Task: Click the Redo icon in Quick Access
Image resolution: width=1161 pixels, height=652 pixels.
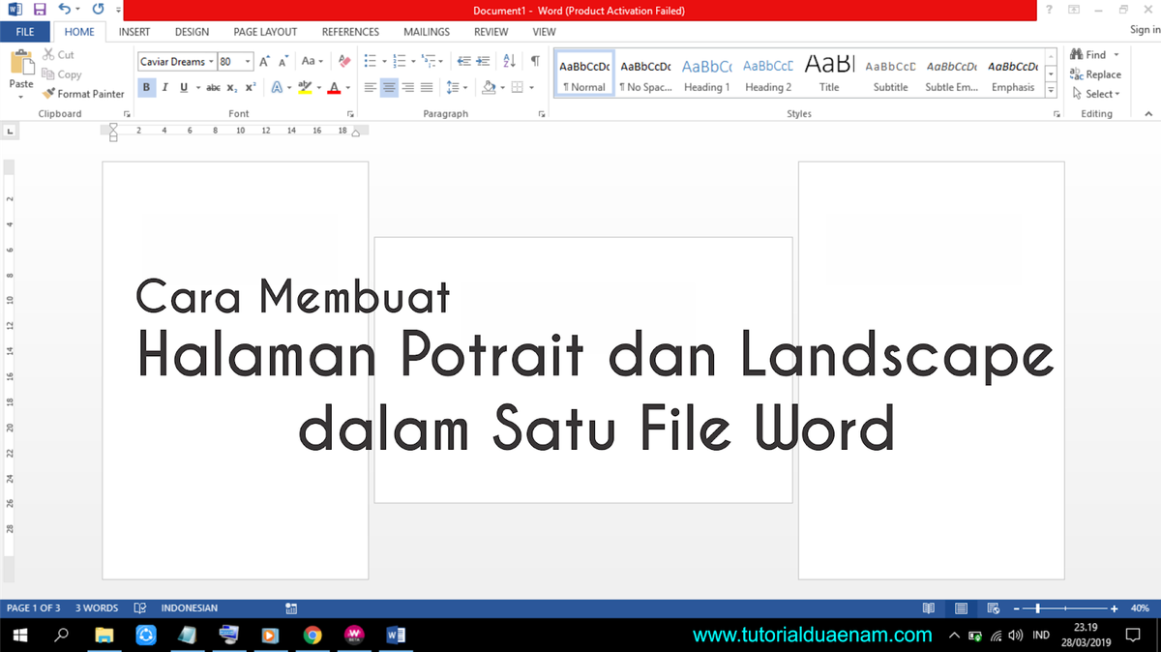Action: click(98, 10)
